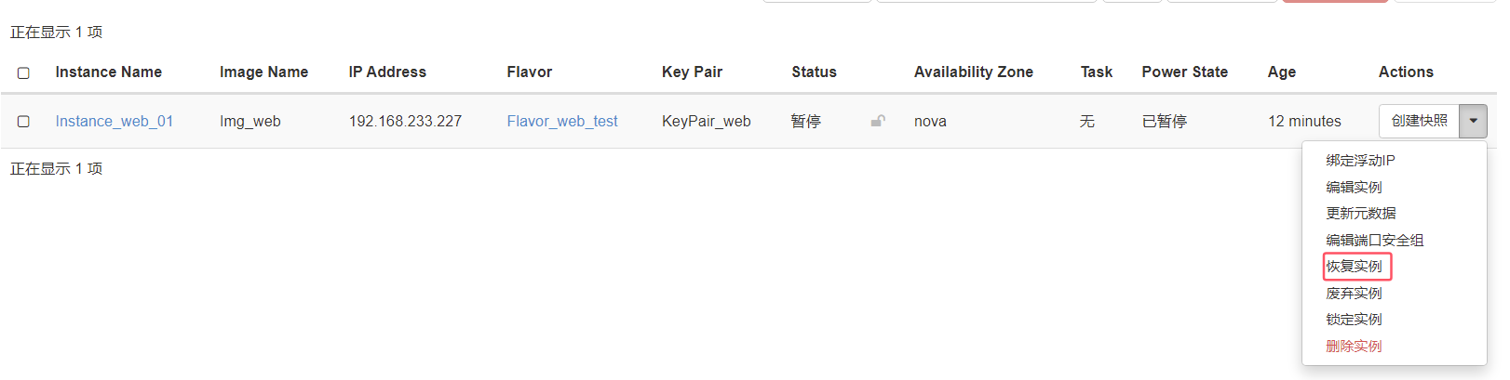Select 废弃实例 from the dropdown menu

(1354, 293)
